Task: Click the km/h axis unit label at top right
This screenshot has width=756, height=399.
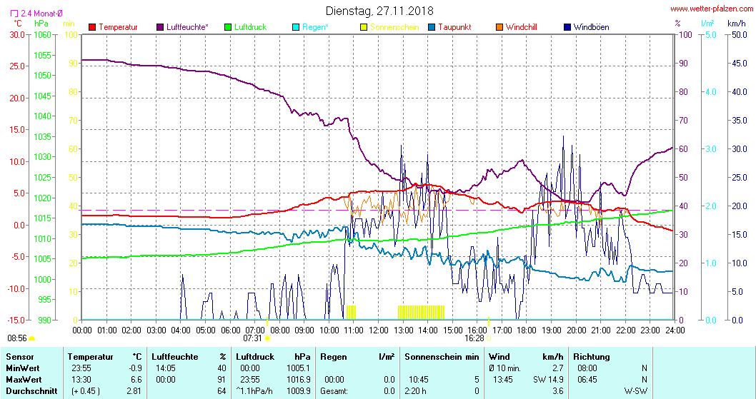Action: coord(737,23)
